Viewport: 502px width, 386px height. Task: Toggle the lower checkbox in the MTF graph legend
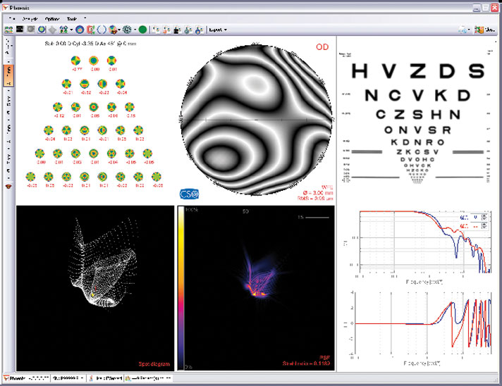[x=484, y=227]
